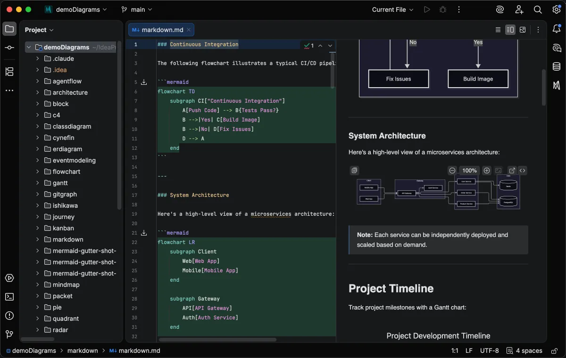
Task: Select the classdiagram folder
Action: [x=72, y=126]
